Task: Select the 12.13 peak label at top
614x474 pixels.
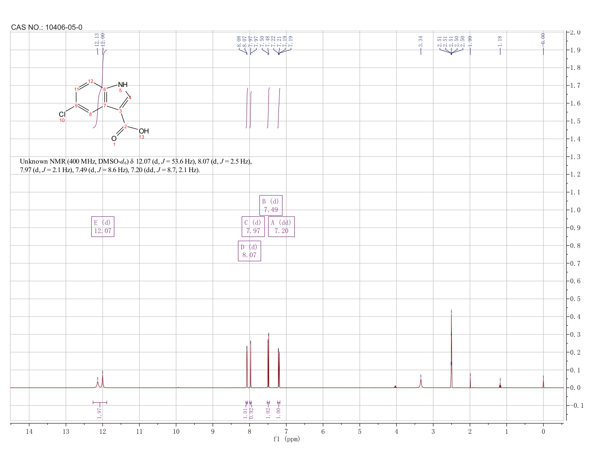Action: (97, 40)
